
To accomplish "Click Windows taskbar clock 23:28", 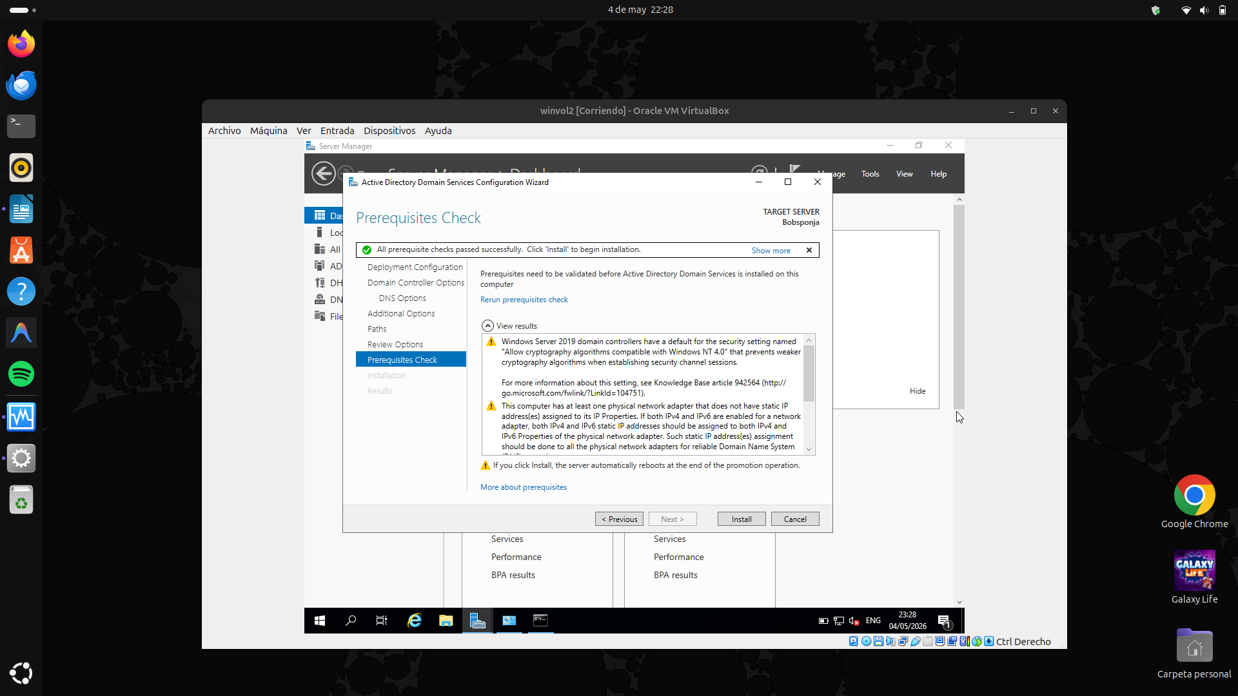I will pos(907,621).
